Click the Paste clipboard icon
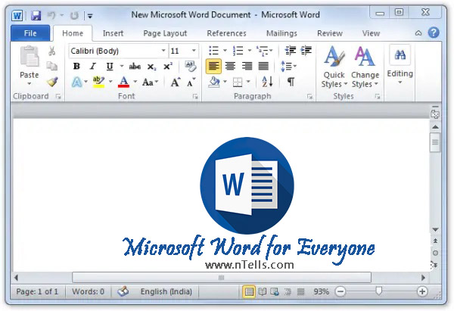Screen dimensions: 454x311 tap(30, 56)
